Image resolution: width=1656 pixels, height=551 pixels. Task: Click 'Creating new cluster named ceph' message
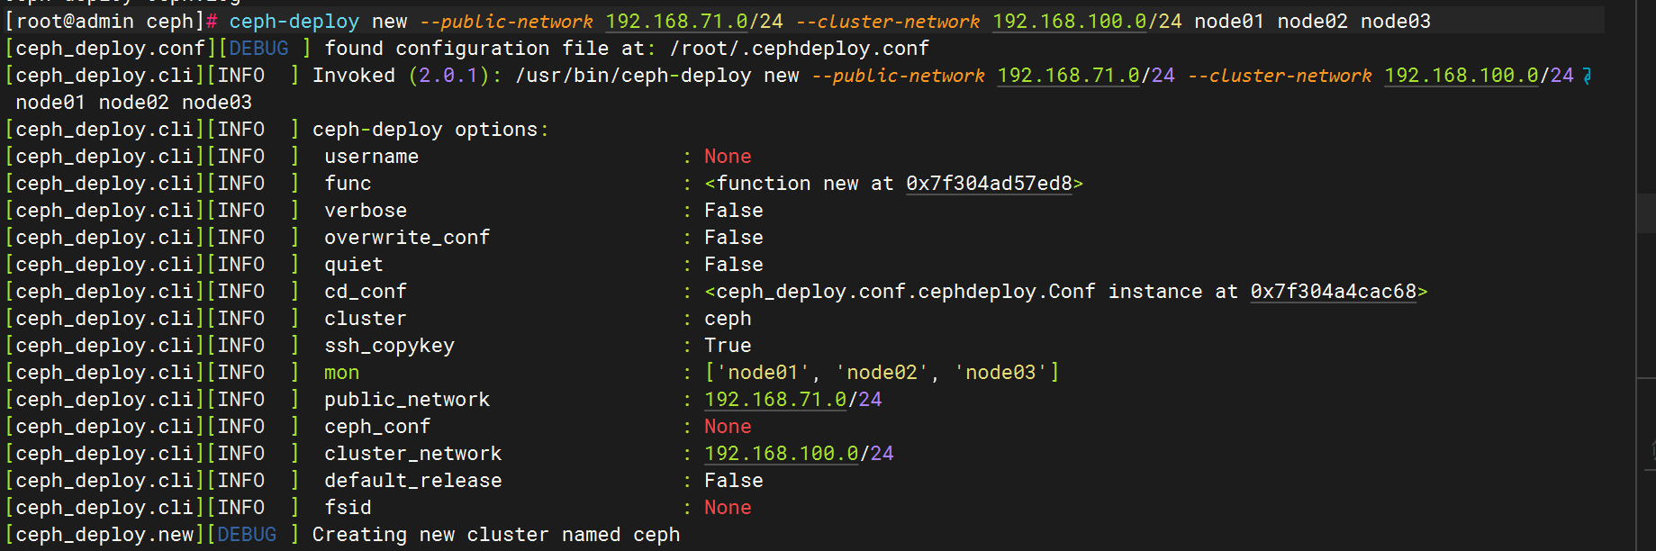[x=496, y=535]
